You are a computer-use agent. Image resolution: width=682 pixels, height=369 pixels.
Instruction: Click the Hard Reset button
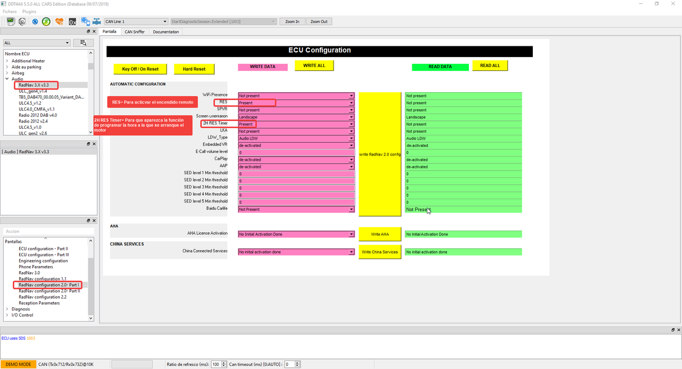pyautogui.click(x=194, y=69)
